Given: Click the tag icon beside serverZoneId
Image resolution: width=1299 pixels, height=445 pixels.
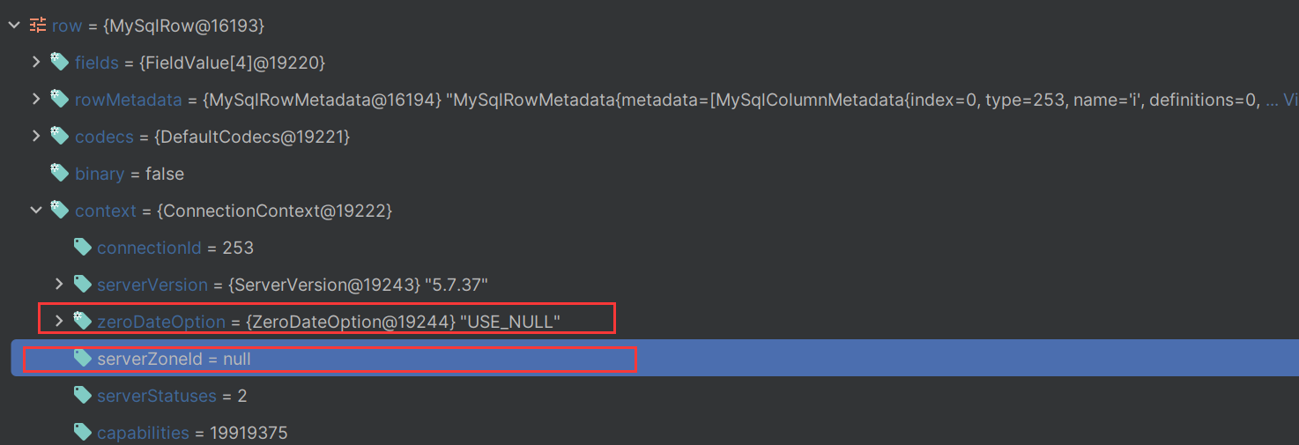Looking at the screenshot, I should pyautogui.click(x=83, y=359).
